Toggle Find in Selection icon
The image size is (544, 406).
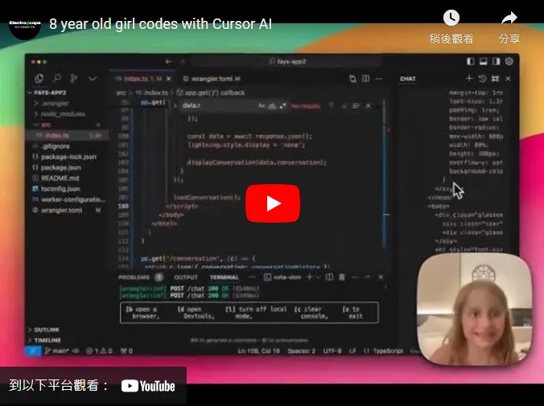point(356,105)
